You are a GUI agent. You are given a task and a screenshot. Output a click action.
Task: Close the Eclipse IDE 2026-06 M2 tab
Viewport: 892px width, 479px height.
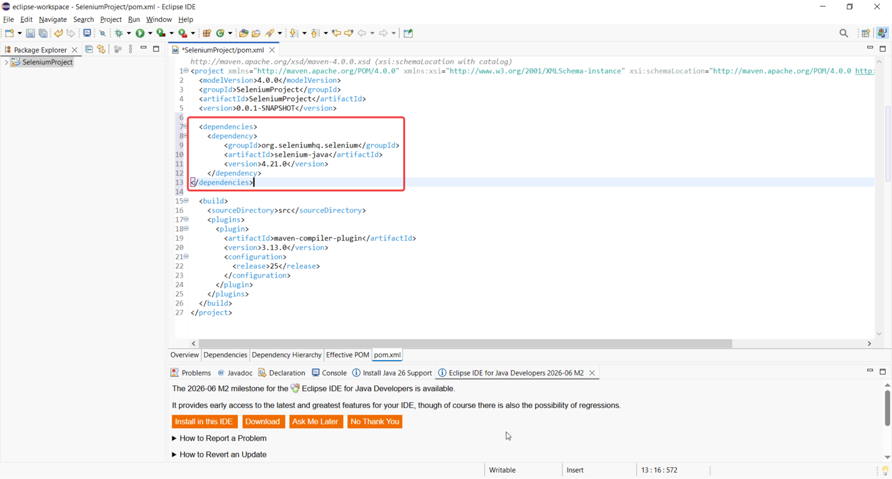click(592, 372)
